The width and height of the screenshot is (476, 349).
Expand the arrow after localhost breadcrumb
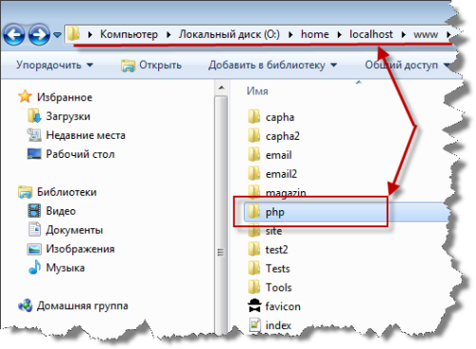[403, 34]
